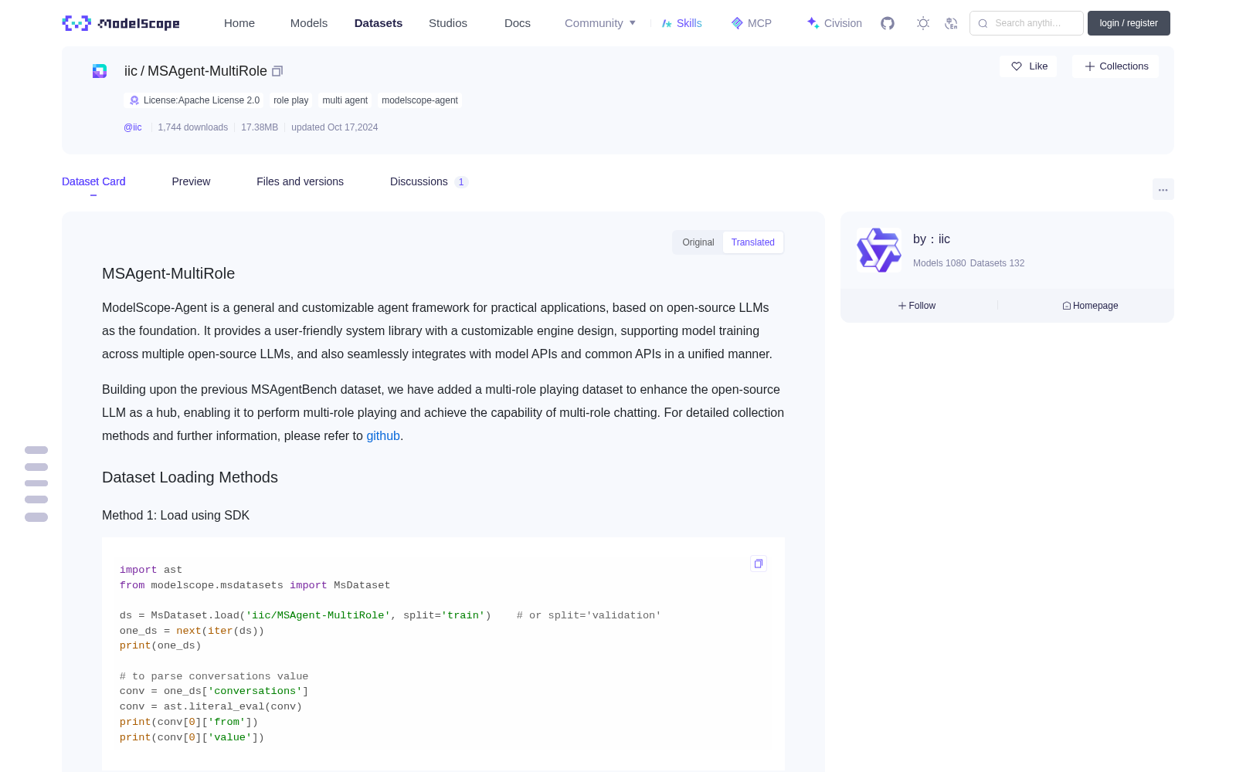Screen dimensions: 1236x772
Task: Show the Original text version
Action: (698, 242)
